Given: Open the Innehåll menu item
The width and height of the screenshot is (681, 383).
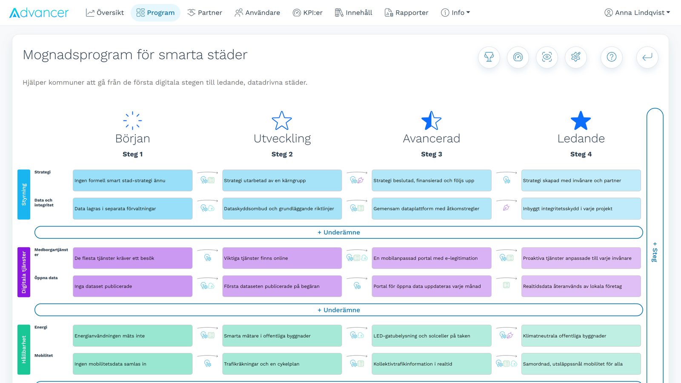Looking at the screenshot, I should (353, 13).
